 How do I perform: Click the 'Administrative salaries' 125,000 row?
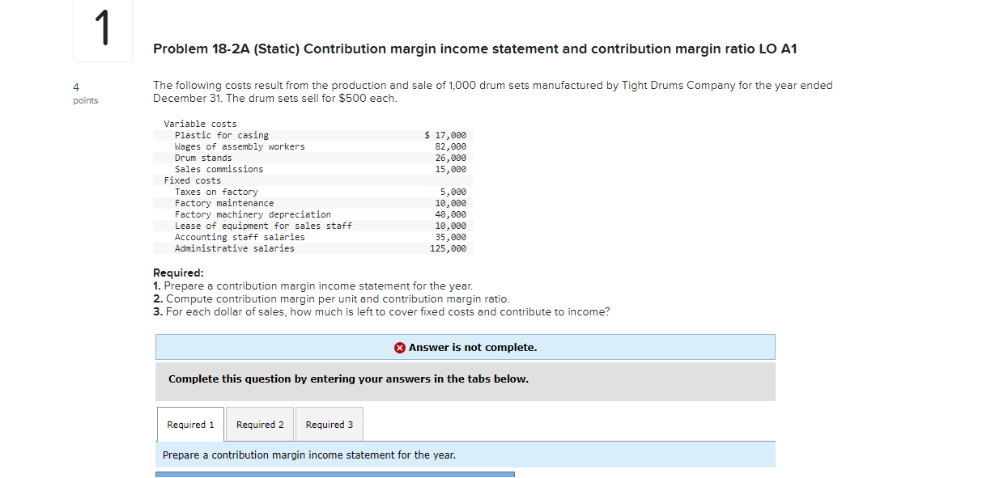click(315, 248)
